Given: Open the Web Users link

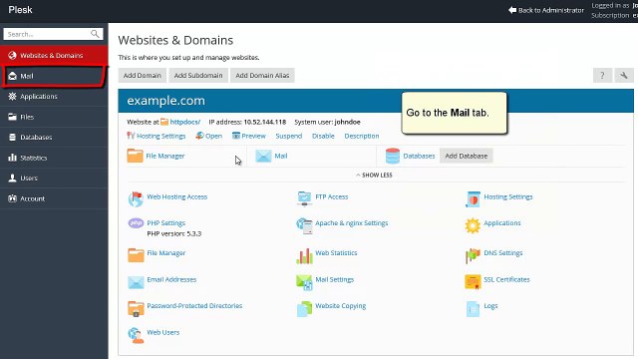Looking at the screenshot, I should coord(163,332).
